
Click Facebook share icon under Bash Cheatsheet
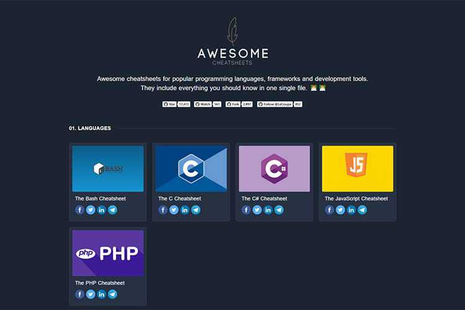79,210
